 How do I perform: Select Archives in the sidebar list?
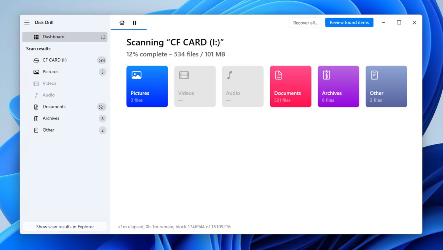(65, 118)
